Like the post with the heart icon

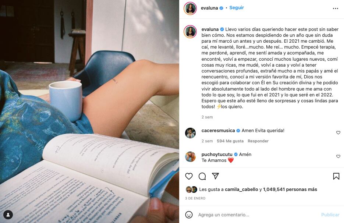tap(189, 176)
